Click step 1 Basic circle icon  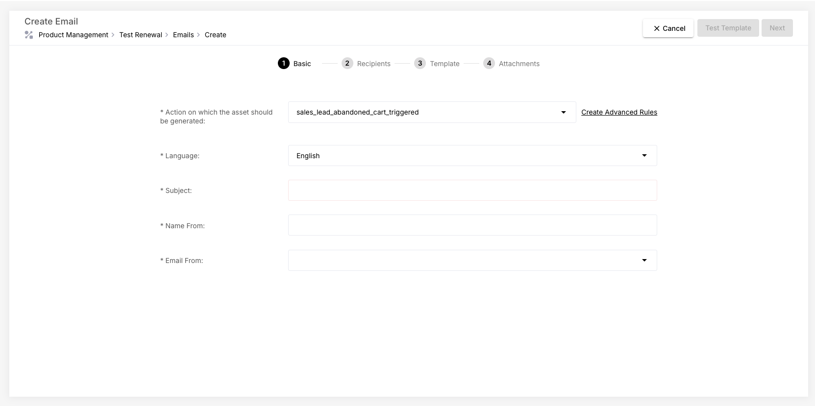284,63
